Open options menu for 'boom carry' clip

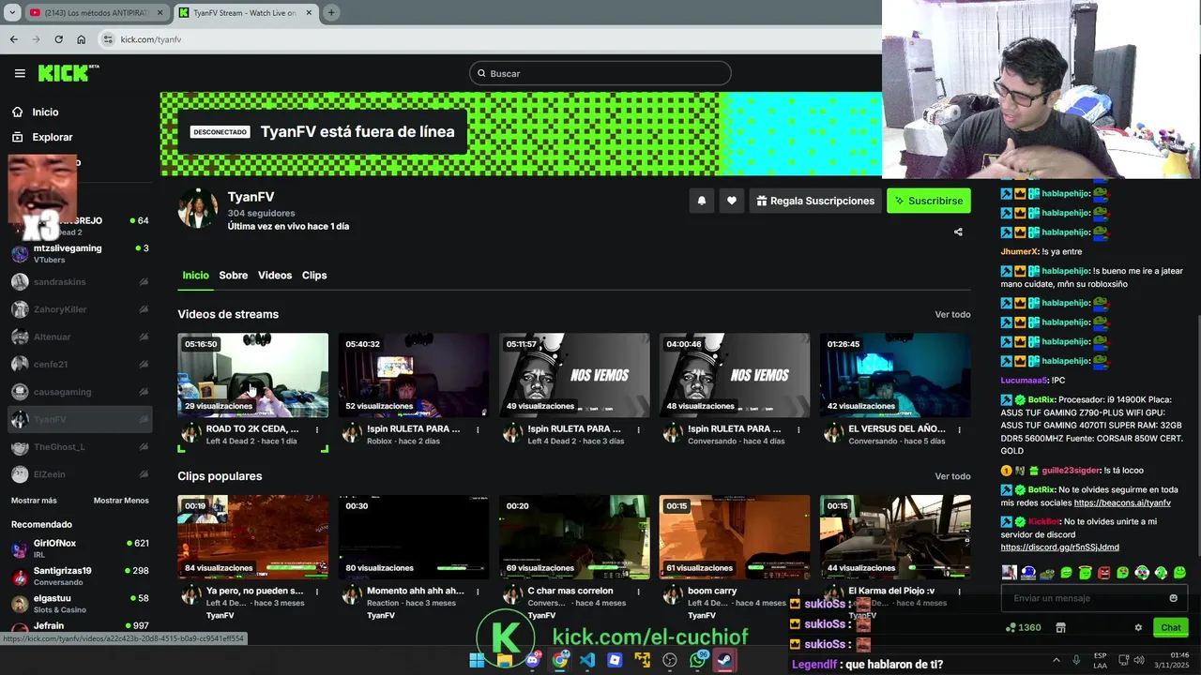pos(798,592)
